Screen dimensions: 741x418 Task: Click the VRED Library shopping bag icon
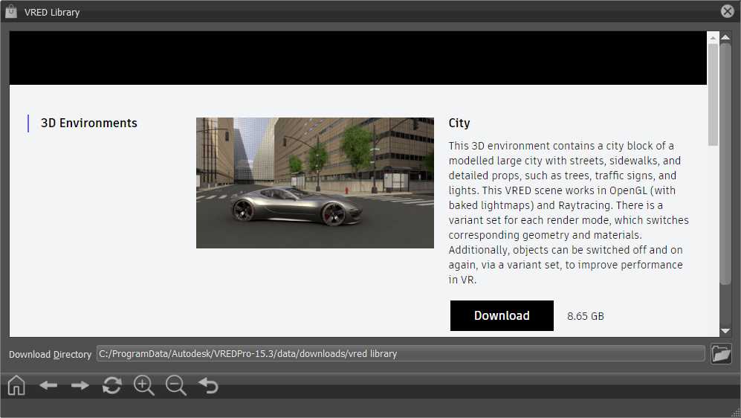[x=11, y=12]
